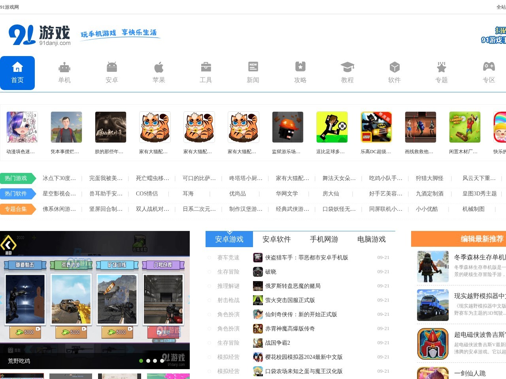Click the 推理解谜 category tag
The width and height of the screenshot is (506, 379).
tap(228, 286)
